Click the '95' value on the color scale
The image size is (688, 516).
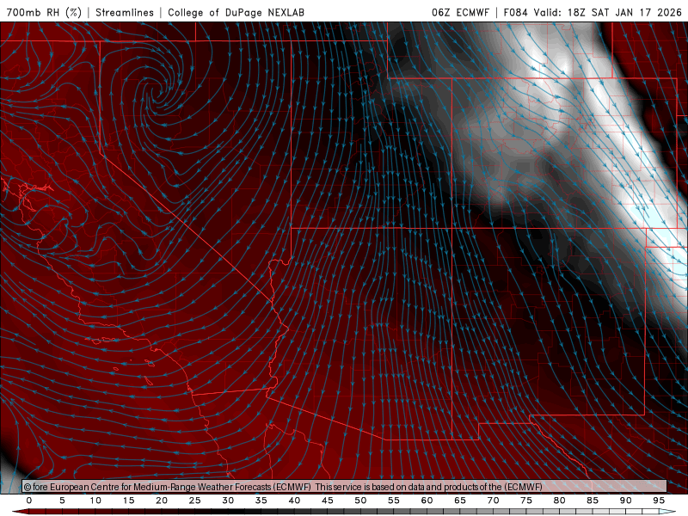pos(659,501)
